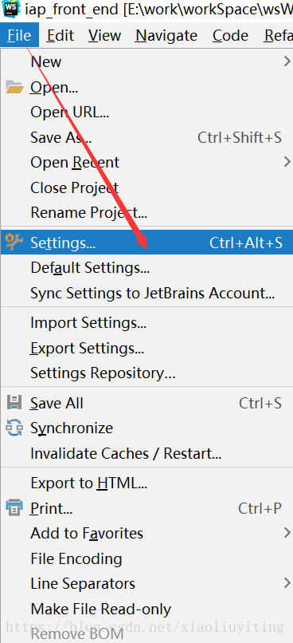Click the folder icon beside Open
293x643 pixels.
click(14, 87)
